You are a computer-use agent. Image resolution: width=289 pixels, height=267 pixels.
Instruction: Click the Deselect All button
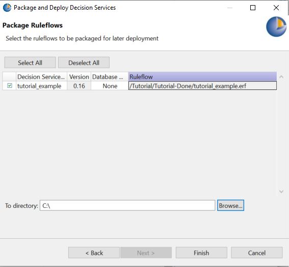point(84,63)
